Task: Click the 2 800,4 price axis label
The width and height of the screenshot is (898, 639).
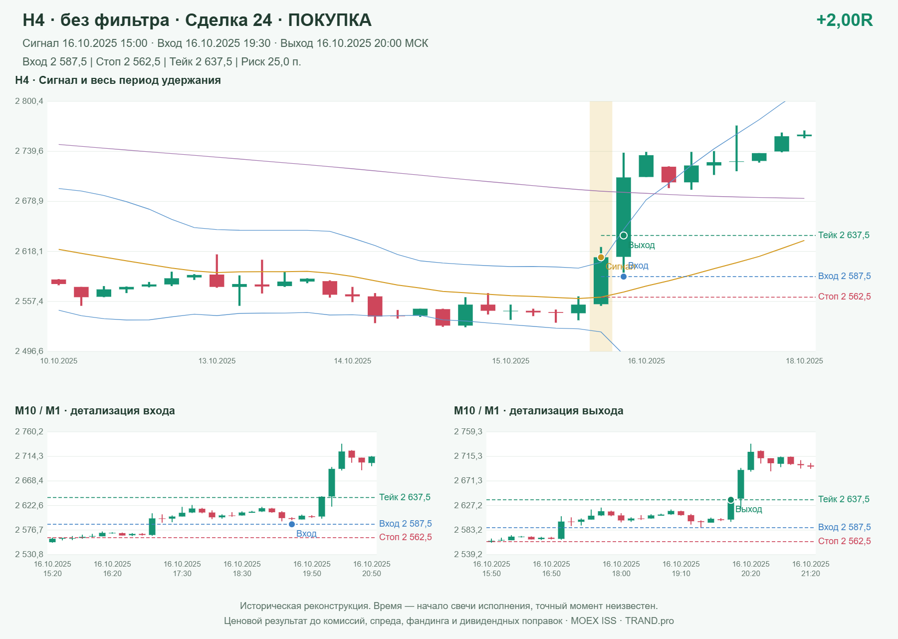Action: tap(29, 101)
